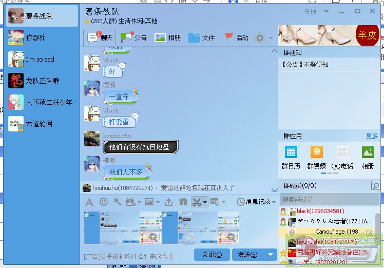Click the font style 'A' icon

click(89, 202)
